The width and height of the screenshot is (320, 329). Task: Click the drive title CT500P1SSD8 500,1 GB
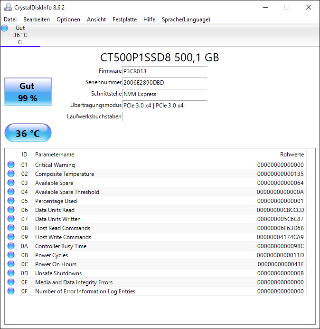point(160,58)
